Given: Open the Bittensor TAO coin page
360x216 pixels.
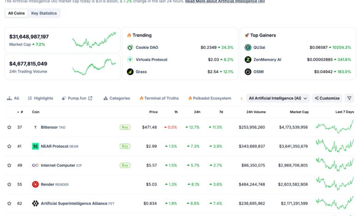Looking at the screenshot, I should tap(53, 127).
